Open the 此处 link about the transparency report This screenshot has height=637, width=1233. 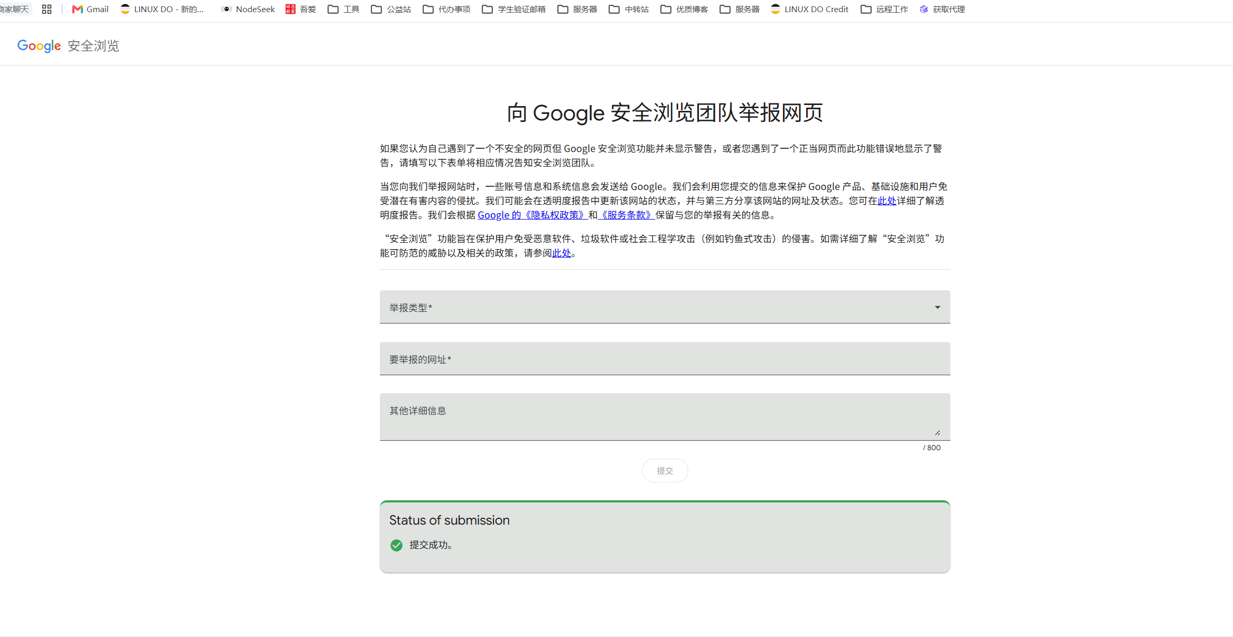(x=887, y=201)
